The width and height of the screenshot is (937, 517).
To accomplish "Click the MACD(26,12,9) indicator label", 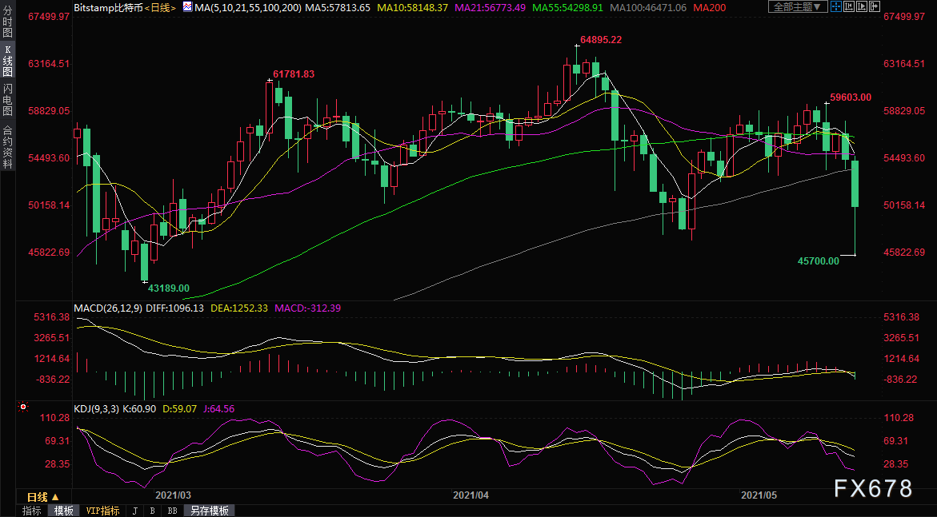I will pyautogui.click(x=108, y=308).
